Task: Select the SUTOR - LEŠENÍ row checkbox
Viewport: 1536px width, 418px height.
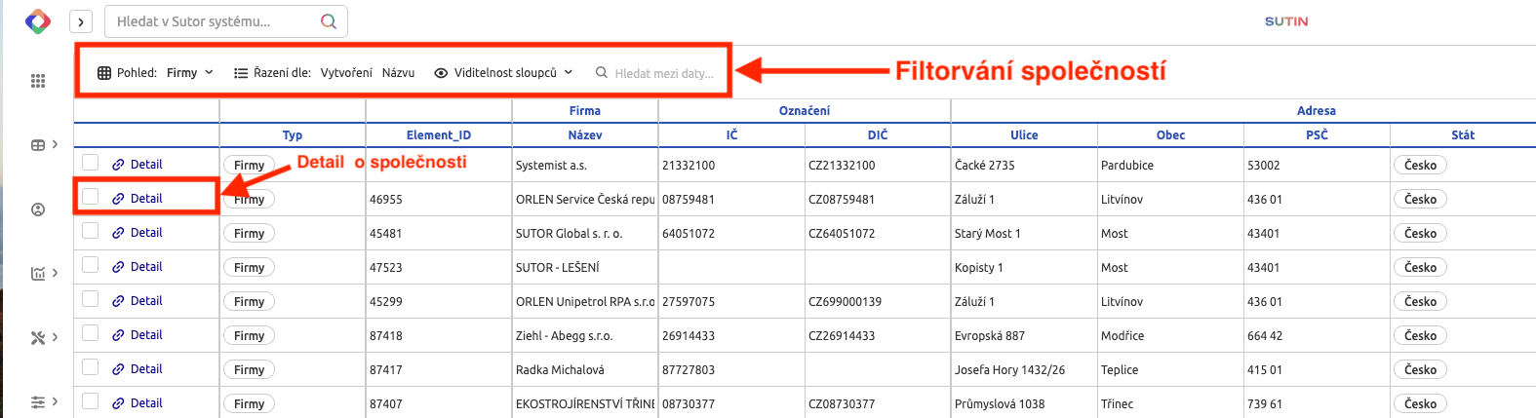Action: coord(91,265)
